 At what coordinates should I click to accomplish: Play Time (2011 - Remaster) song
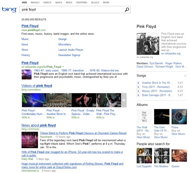pos(138,87)
